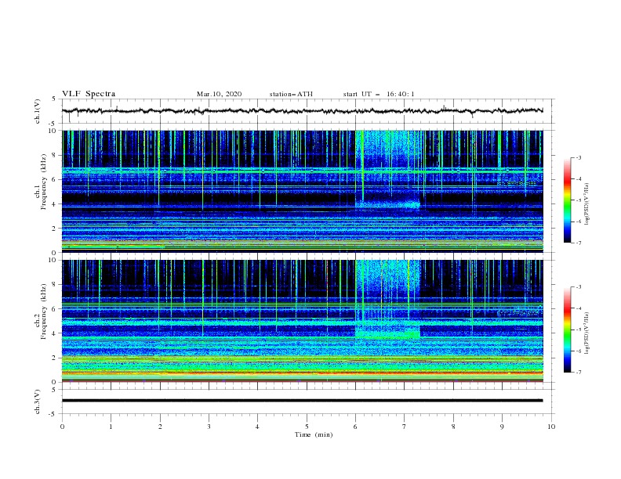Click the "5" tick on the ch.3(V) axis
621x479 pixels.
(x=54, y=390)
